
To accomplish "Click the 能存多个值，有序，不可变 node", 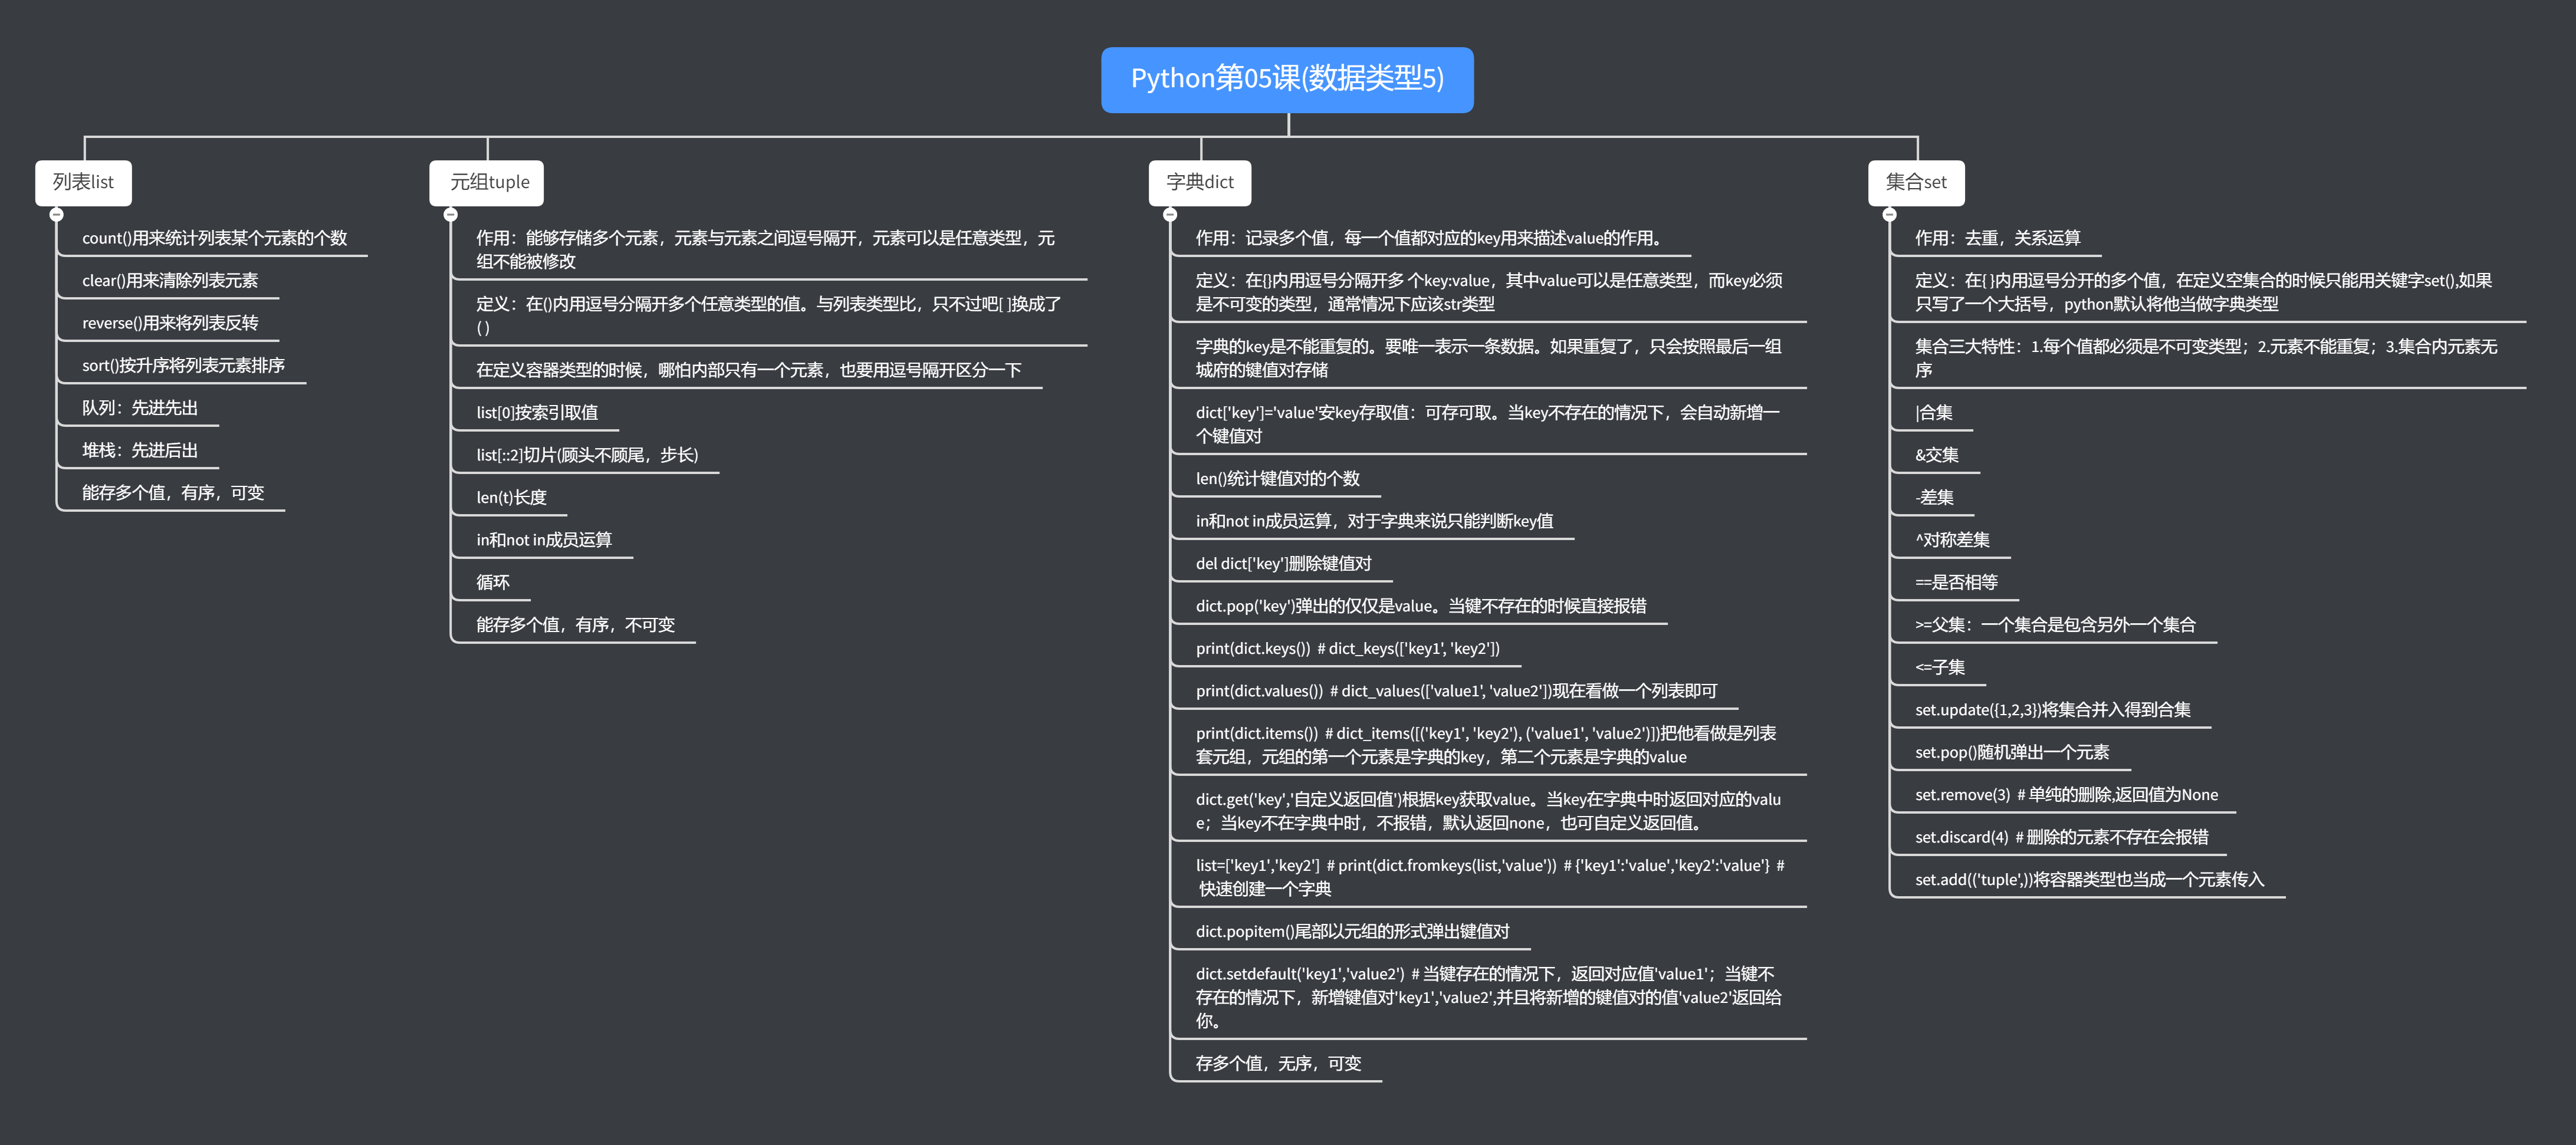I will [575, 625].
